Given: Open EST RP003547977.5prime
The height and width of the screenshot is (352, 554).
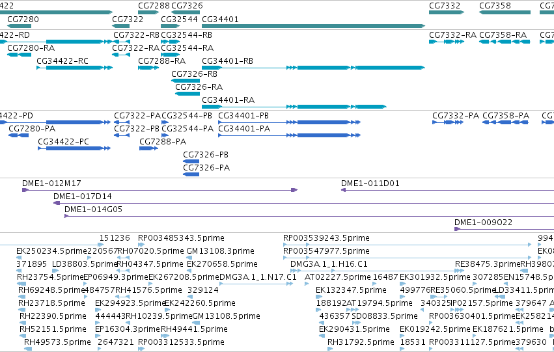Looking at the screenshot, I should point(407,258).
